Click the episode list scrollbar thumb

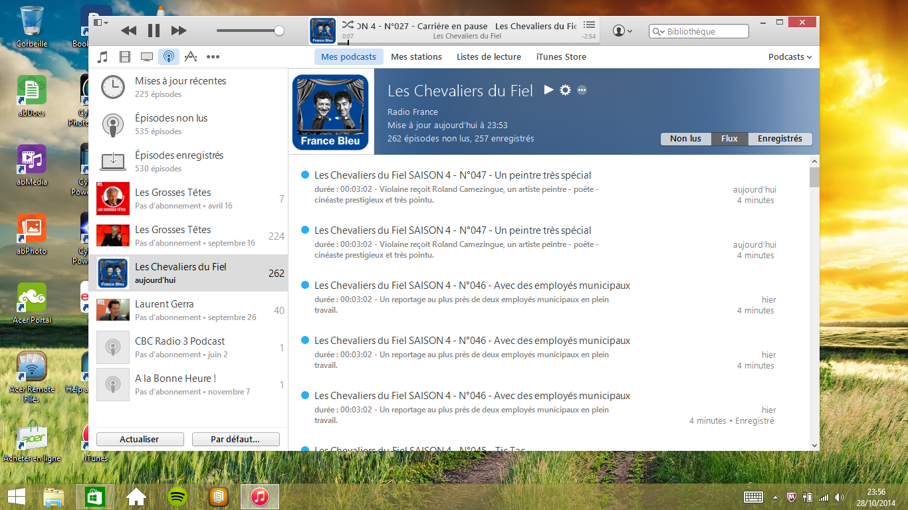(x=814, y=177)
